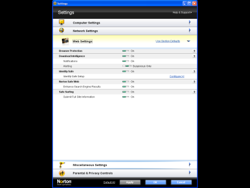Toggle Identity Safe switch
The width and height of the screenshot is (250, 188).
click(x=126, y=72)
